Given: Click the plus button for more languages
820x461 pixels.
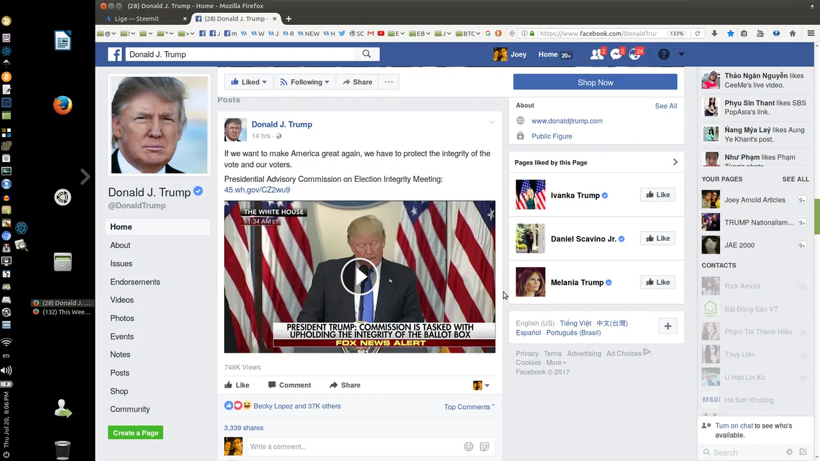Looking at the screenshot, I should tap(668, 326).
